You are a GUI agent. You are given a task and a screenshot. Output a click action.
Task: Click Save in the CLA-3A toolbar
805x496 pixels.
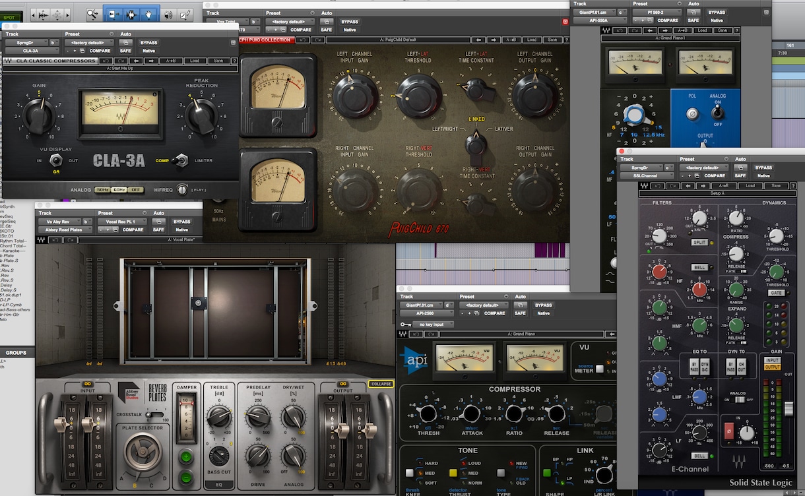click(x=218, y=61)
